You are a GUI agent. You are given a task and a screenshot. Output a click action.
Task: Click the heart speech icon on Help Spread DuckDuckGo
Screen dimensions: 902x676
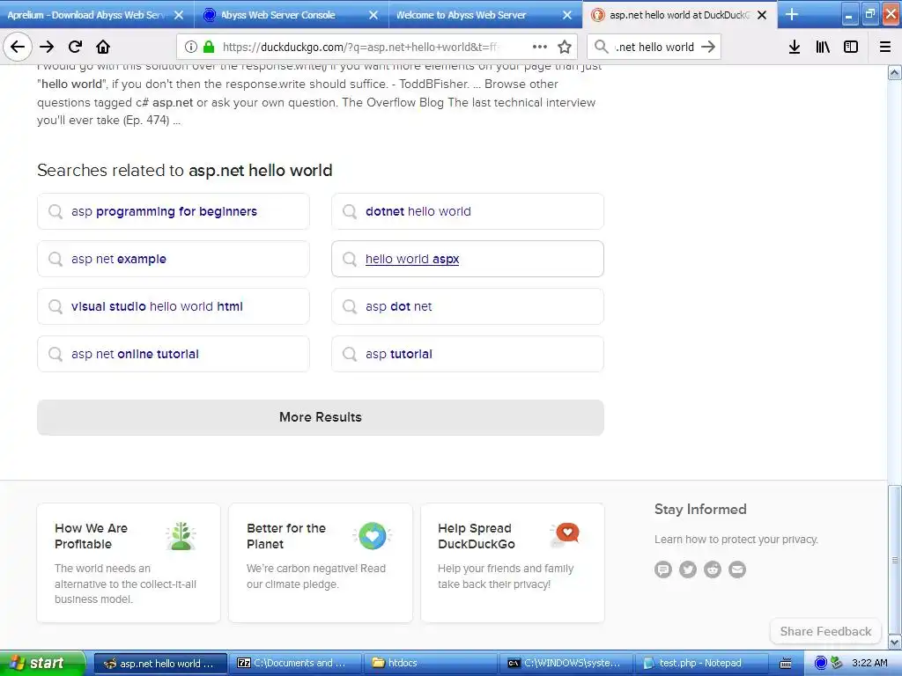coord(565,535)
